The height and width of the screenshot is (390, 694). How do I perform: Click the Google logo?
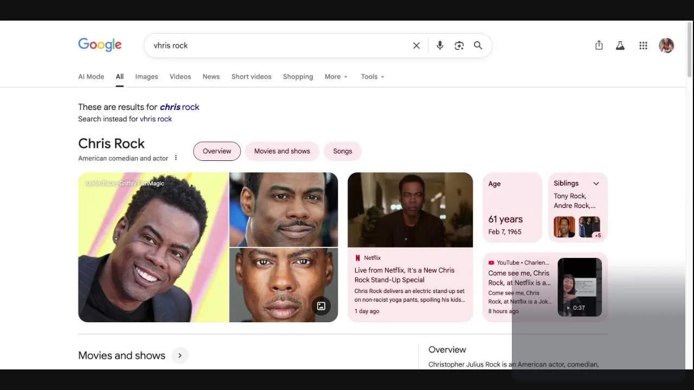(100, 45)
